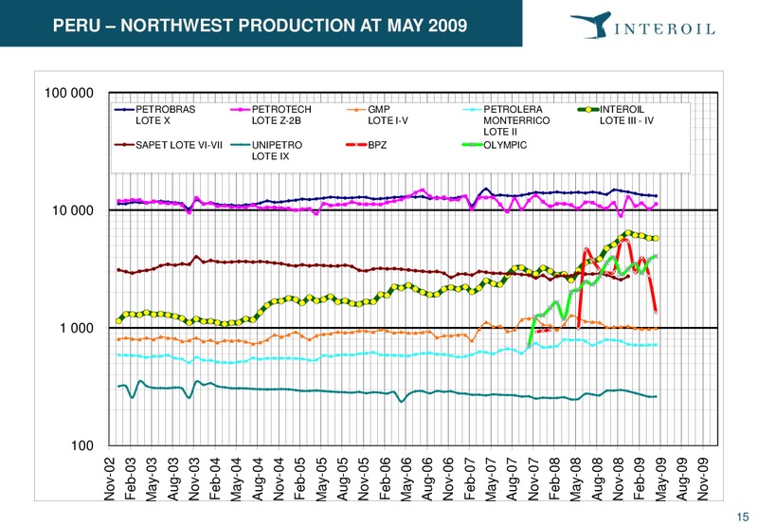The image size is (758, 525).
Task: Click the Nov-04 x-axis label
Action: pos(280,480)
